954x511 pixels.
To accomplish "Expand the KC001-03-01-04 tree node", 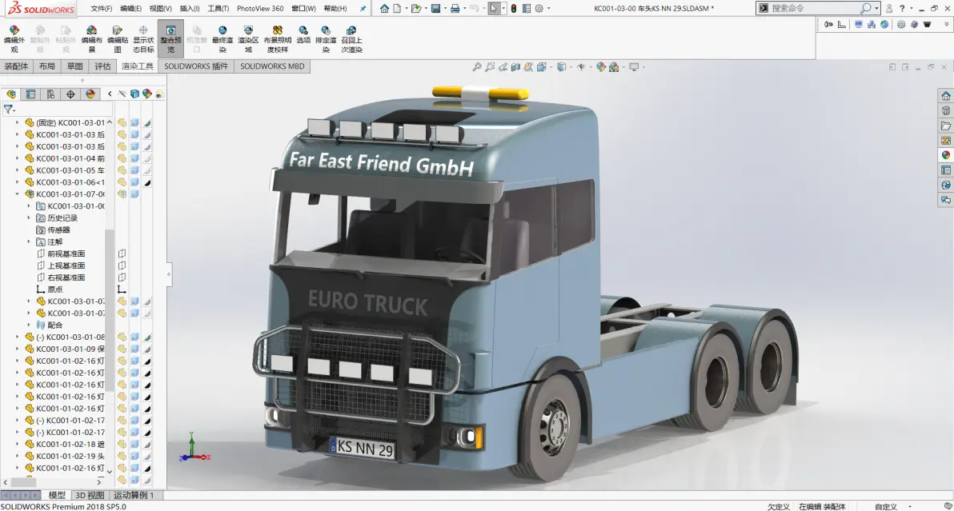I will pyautogui.click(x=17, y=158).
